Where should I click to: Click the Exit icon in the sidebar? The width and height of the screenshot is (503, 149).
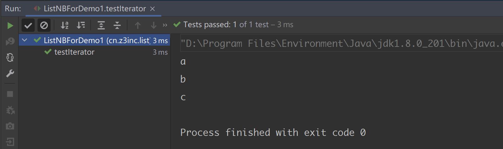pyautogui.click(x=10, y=142)
